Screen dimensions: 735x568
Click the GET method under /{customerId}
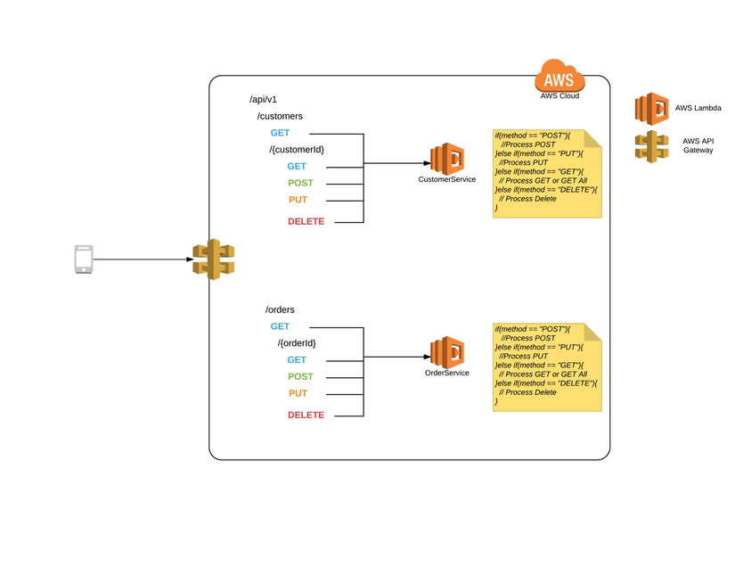click(297, 166)
